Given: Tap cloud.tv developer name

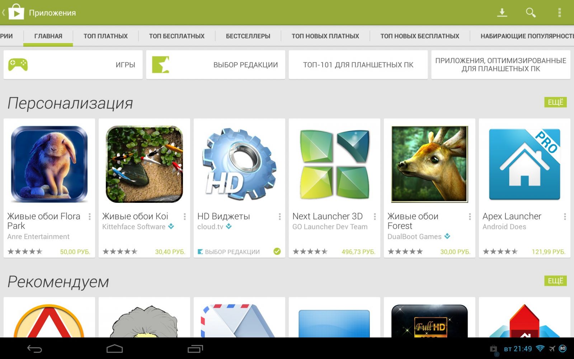Looking at the screenshot, I should pyautogui.click(x=210, y=227).
